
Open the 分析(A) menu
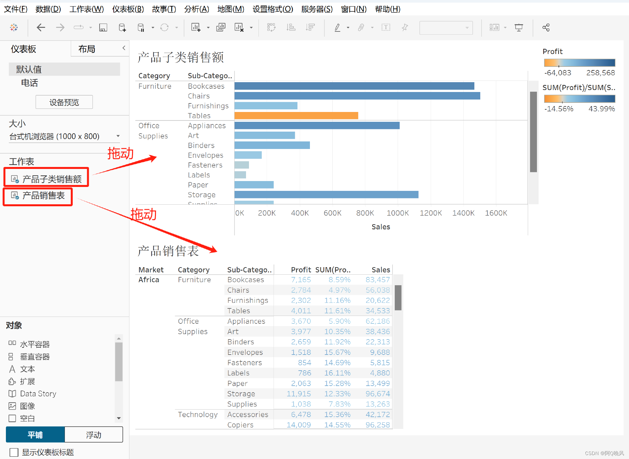(196, 9)
